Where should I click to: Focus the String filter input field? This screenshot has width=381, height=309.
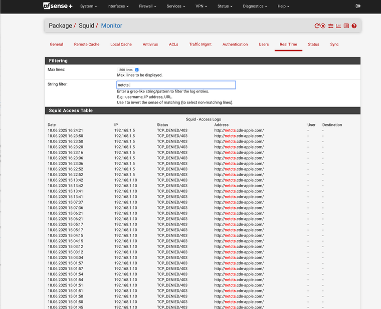176,85
